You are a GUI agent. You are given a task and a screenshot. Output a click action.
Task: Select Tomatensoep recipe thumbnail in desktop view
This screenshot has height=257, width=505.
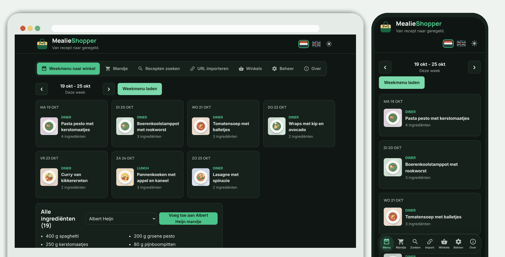tap(201, 126)
